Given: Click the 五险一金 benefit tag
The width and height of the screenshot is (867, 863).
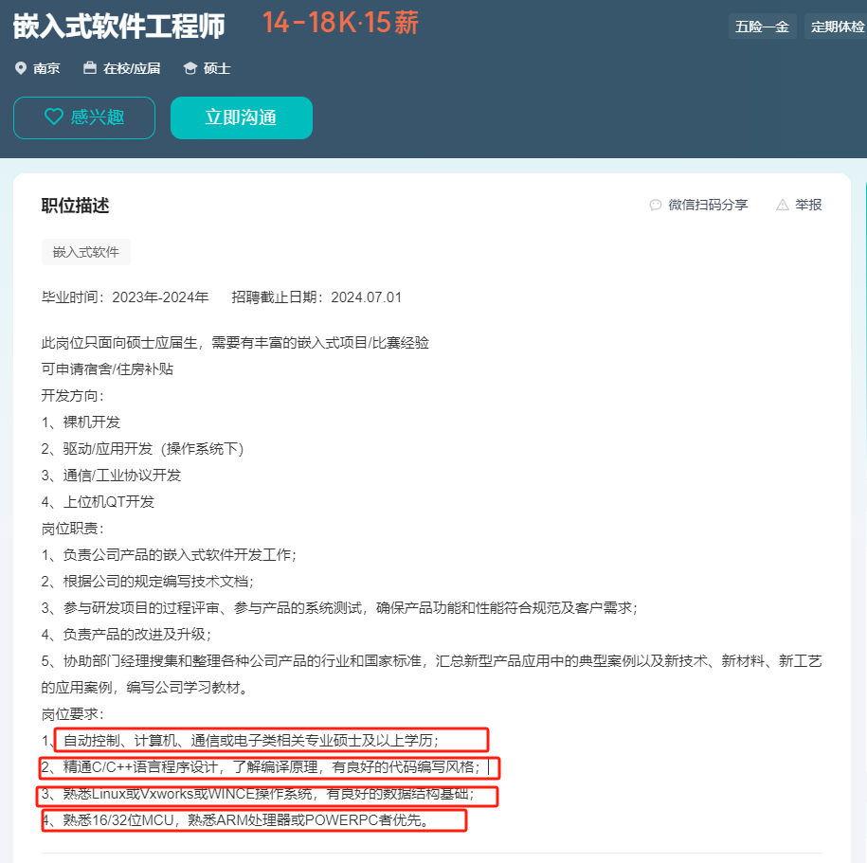Looking at the screenshot, I should [762, 27].
